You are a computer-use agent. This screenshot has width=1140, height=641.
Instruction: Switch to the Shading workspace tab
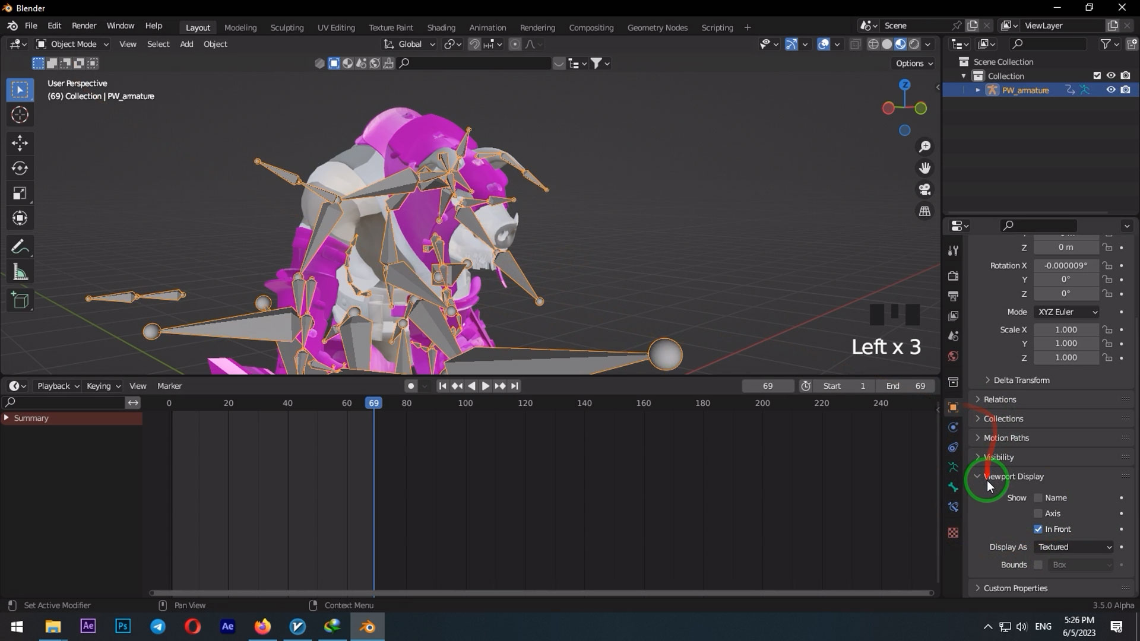point(441,27)
